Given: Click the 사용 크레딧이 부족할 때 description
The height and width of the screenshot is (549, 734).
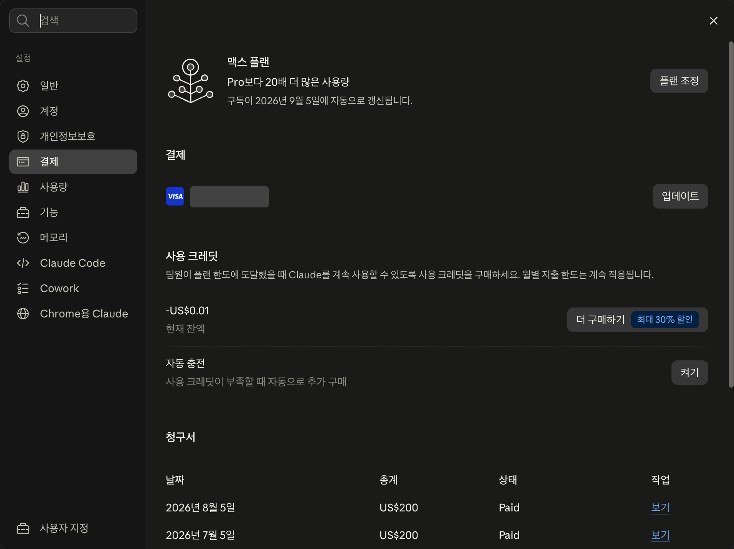Looking at the screenshot, I should (256, 382).
